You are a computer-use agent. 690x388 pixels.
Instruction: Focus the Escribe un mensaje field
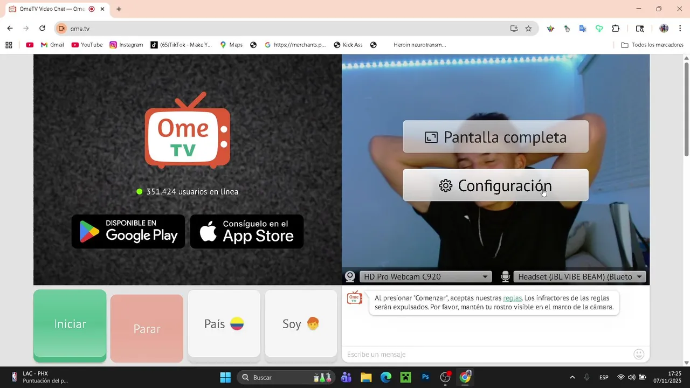(488, 354)
